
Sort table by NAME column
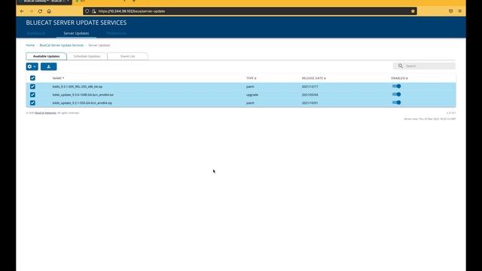point(58,78)
